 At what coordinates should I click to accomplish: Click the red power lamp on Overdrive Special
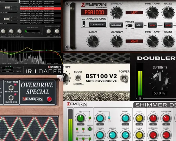[x=49, y=99]
